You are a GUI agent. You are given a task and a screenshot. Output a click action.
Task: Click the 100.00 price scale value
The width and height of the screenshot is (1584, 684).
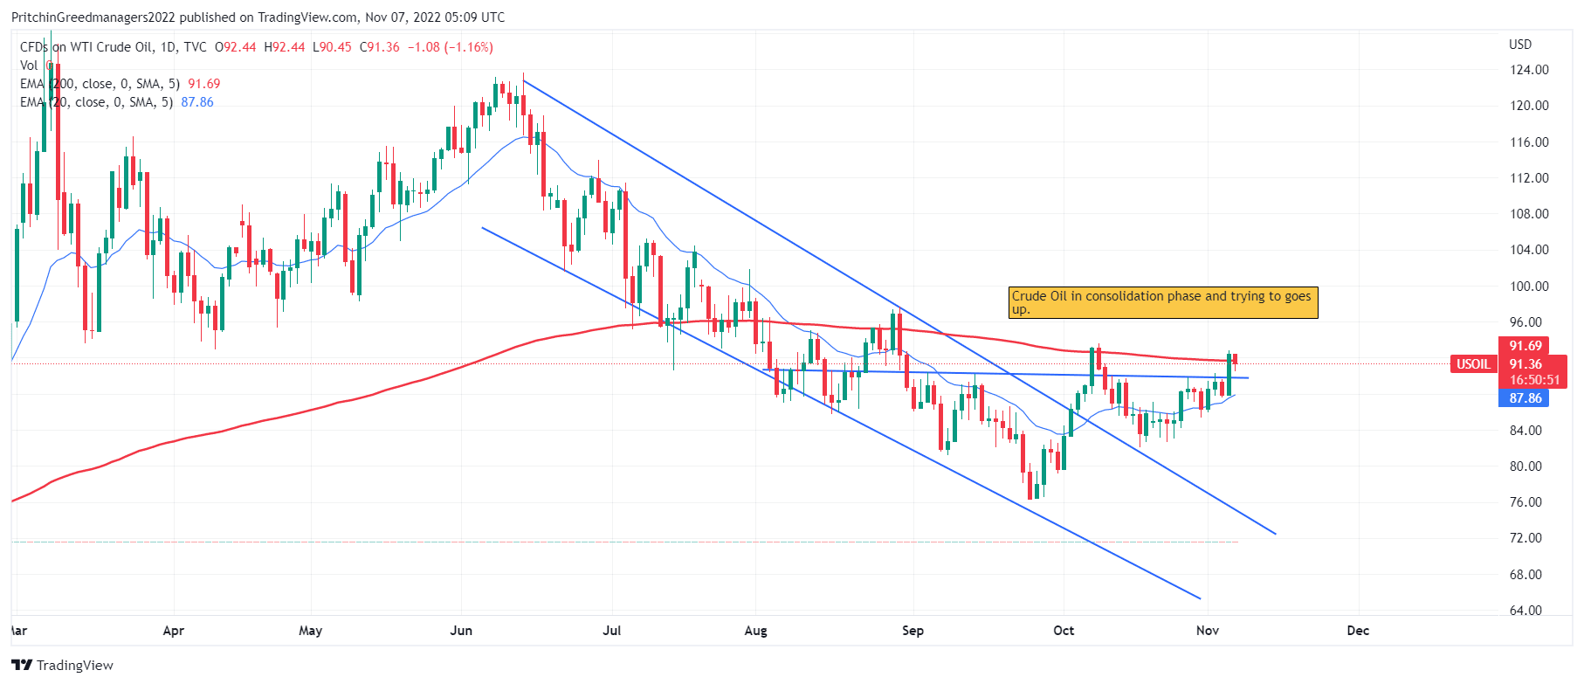pos(1529,287)
